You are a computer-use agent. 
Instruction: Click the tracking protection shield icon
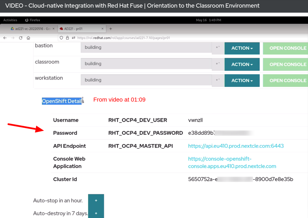coord(61,38)
